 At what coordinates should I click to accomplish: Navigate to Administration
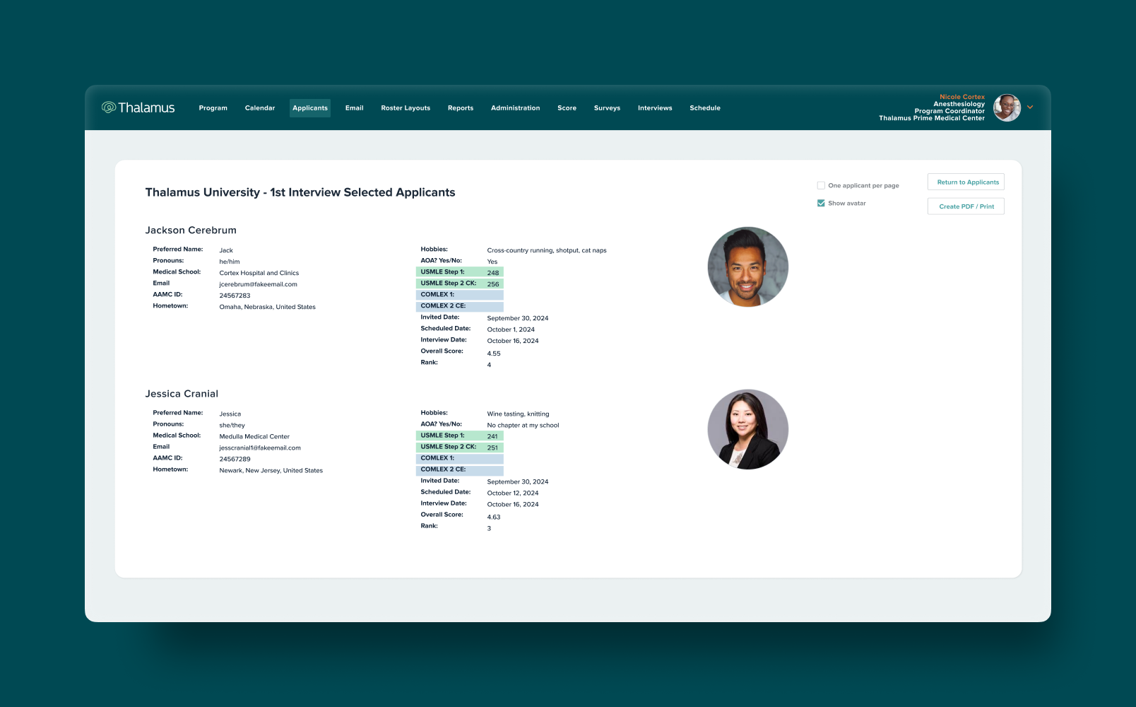tap(515, 108)
